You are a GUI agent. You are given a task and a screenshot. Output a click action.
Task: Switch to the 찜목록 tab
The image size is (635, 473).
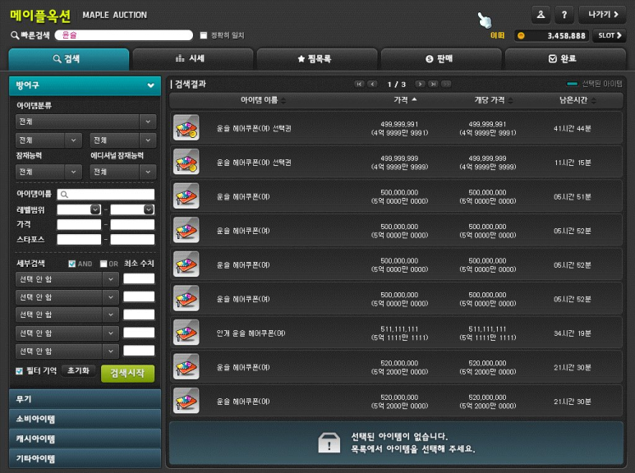point(317,59)
